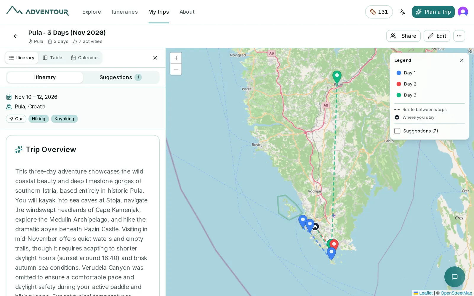The width and height of the screenshot is (474, 296).
Task: Click the Car transport tag
Action: [x=16, y=119]
